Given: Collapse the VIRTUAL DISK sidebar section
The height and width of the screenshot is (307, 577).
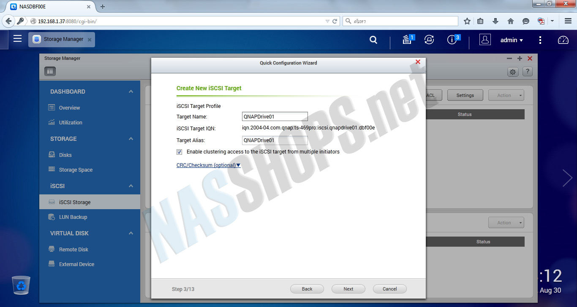Looking at the screenshot, I should pyautogui.click(x=131, y=233).
